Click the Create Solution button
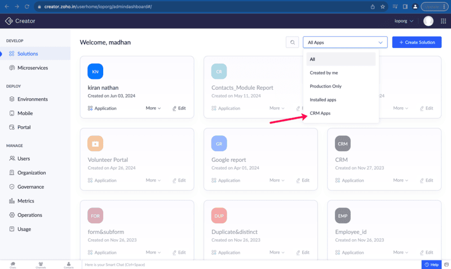This screenshot has height=269, width=451. pyautogui.click(x=417, y=42)
